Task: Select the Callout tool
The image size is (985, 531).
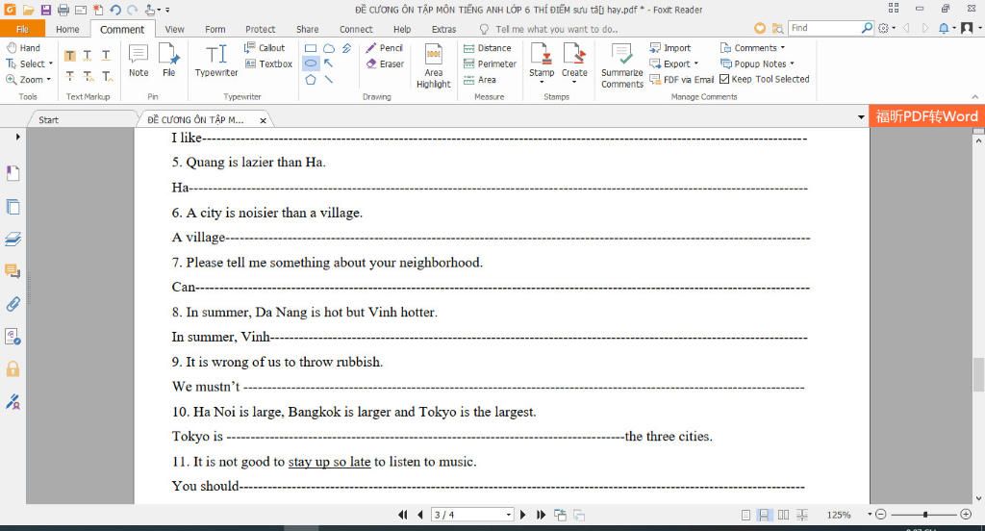Action: point(265,48)
